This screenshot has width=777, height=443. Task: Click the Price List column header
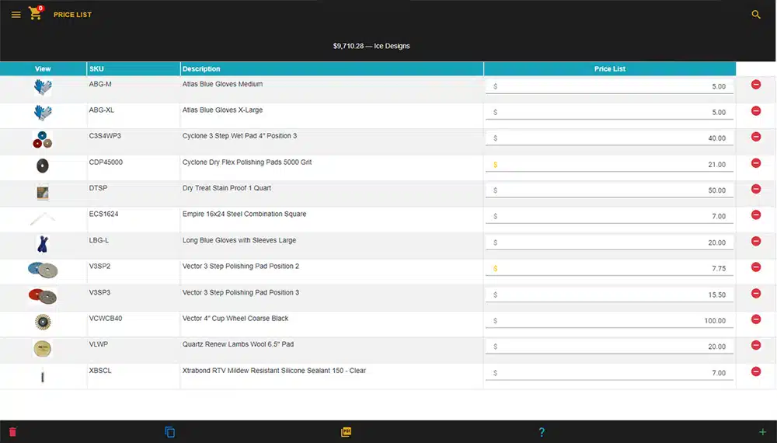609,69
